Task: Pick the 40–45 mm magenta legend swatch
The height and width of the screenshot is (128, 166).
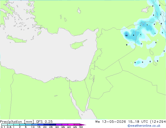Action: click(x=71, y=125)
